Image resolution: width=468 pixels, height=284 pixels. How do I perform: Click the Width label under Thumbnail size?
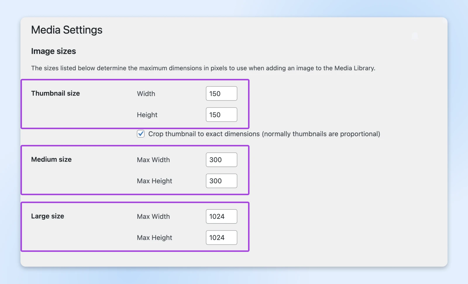click(146, 94)
